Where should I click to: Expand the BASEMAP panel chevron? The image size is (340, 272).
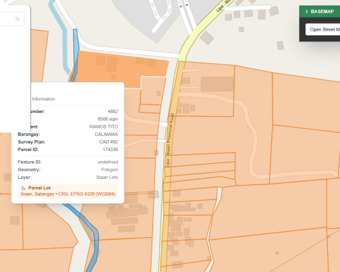tap(307, 12)
